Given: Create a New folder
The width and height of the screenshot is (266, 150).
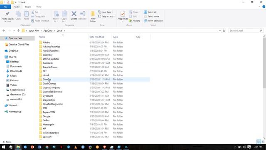Looking at the screenshot, I should click(93, 17).
